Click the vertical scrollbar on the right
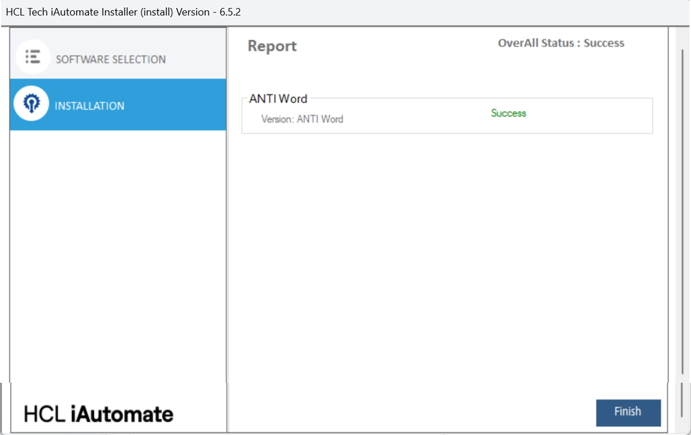 pos(682,212)
